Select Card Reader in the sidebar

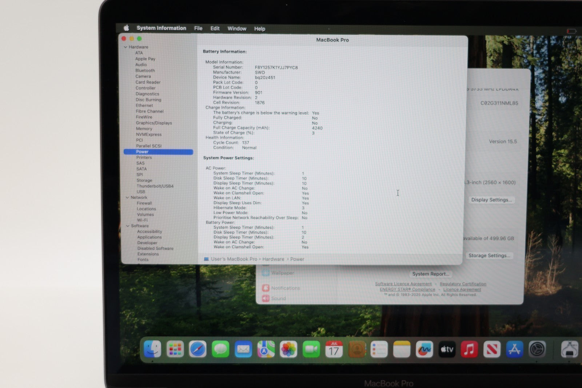coord(148,82)
